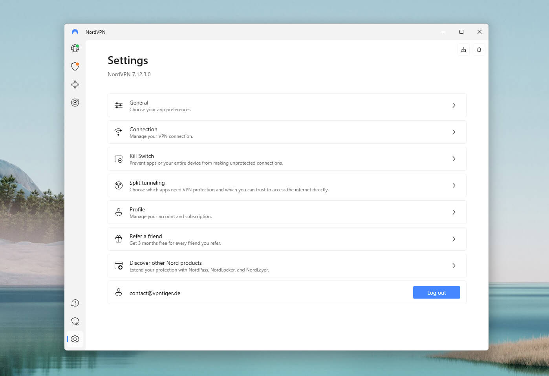Open General settings label
Image resolution: width=549 pixels, height=376 pixels.
coord(139,103)
